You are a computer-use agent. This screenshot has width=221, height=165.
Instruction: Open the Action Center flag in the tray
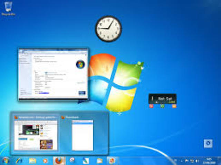[186, 161]
